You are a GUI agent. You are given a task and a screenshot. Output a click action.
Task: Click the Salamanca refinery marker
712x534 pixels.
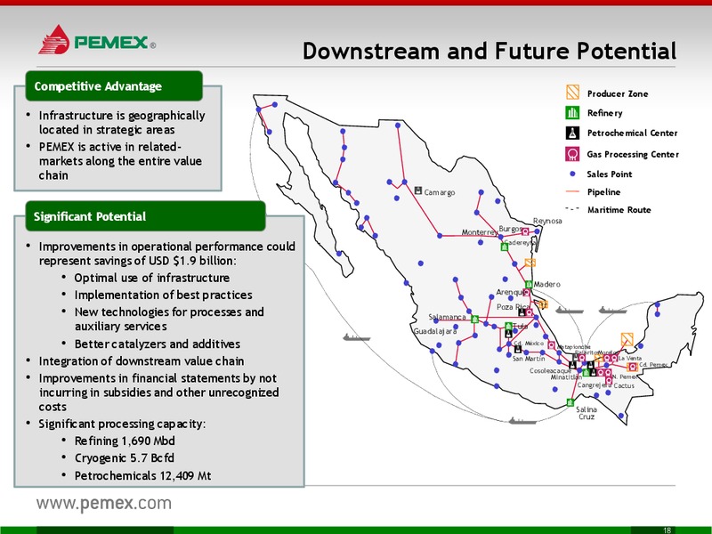click(474, 320)
